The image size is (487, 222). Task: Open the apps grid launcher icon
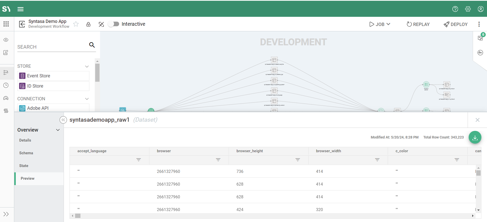pyautogui.click(x=6, y=24)
